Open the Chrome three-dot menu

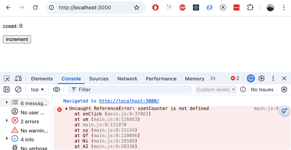[x=284, y=8]
